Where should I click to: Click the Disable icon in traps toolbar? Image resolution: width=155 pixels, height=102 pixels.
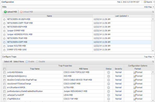tap(37, 62)
